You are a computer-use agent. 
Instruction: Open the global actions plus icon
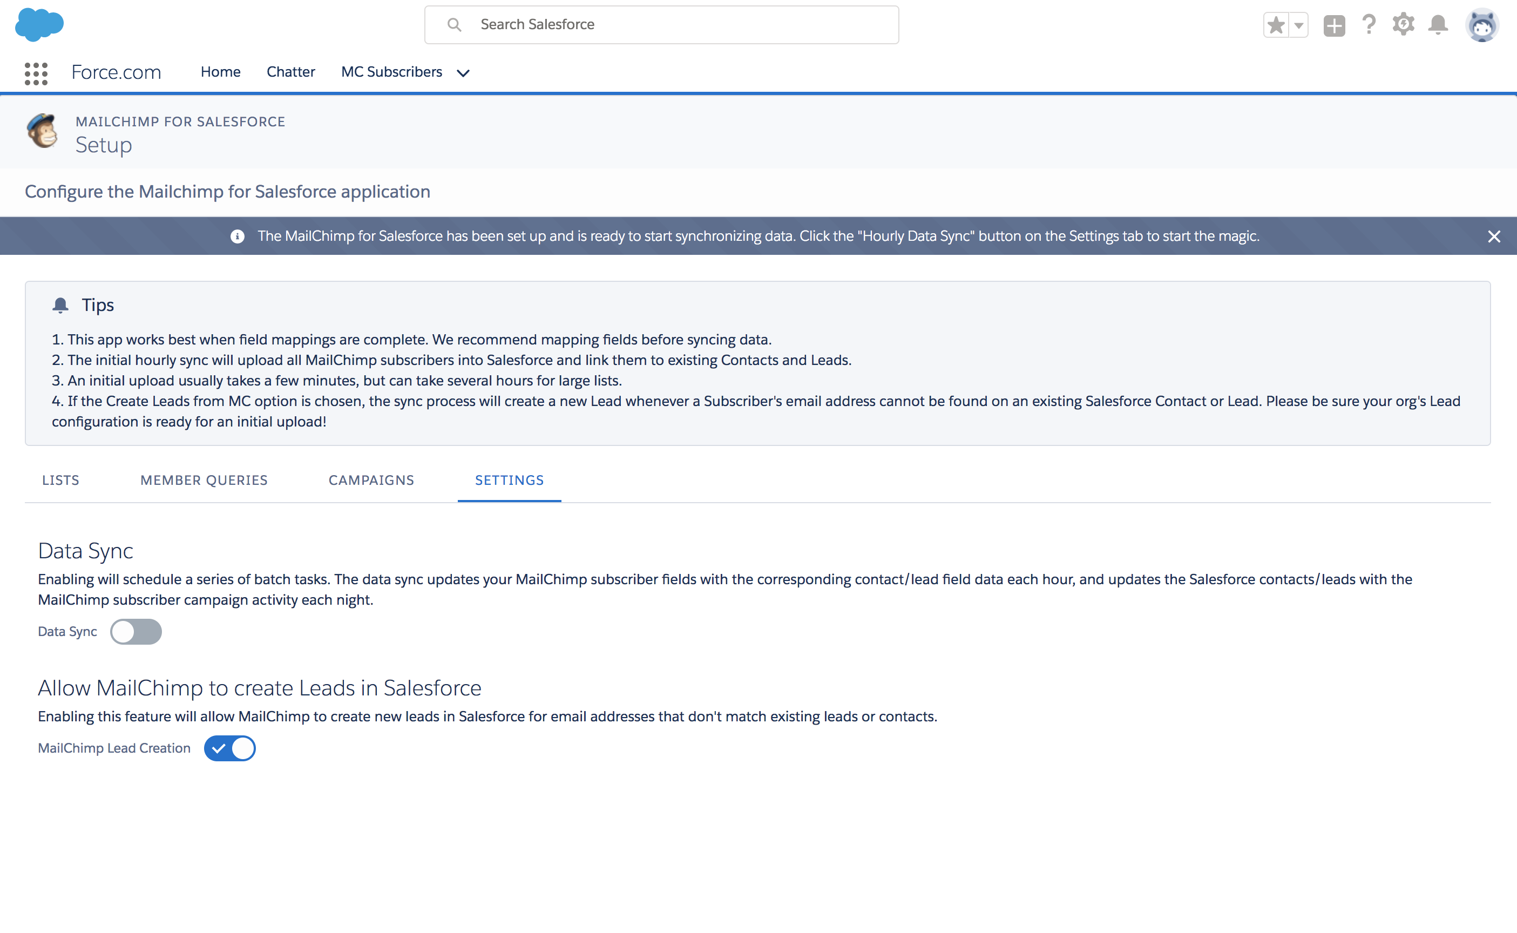[x=1334, y=25]
